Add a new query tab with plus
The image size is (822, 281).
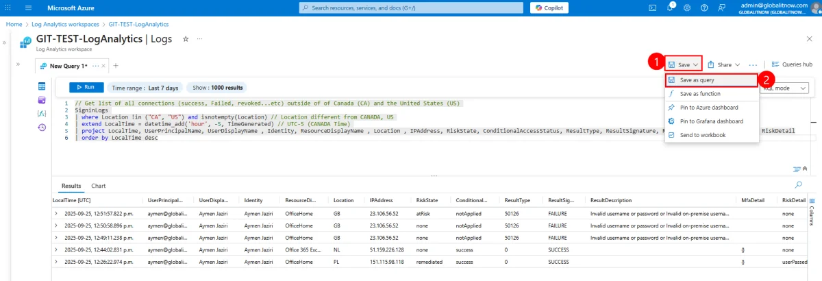[x=116, y=65]
